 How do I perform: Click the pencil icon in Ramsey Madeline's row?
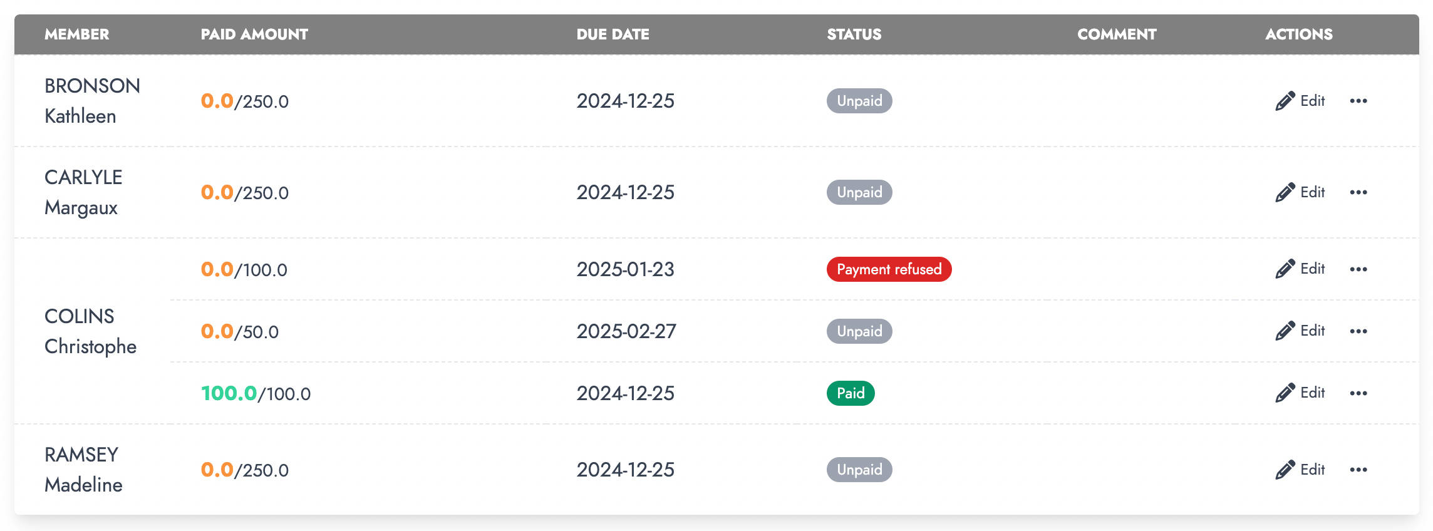point(1285,470)
